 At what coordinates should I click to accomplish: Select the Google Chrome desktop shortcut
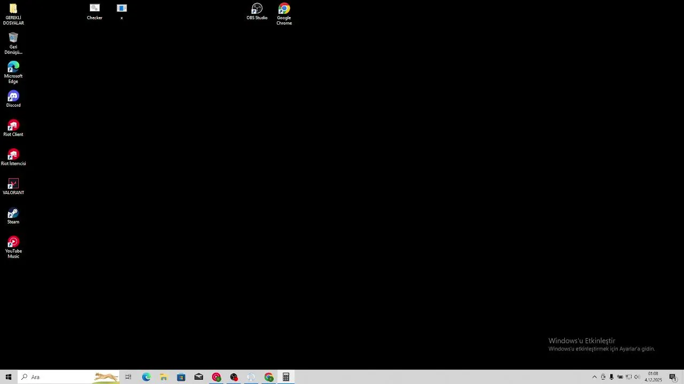pos(284,14)
